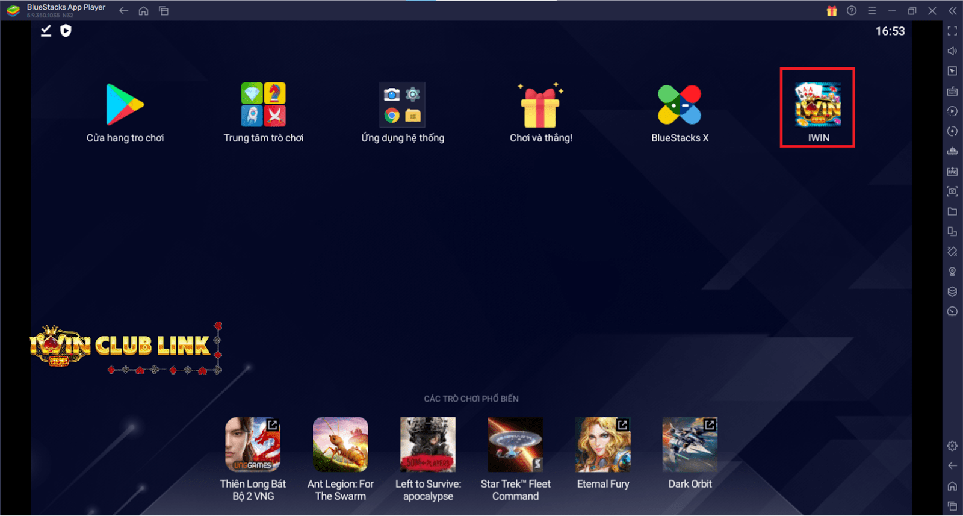
Task: Open the help question mark icon
Action: point(852,11)
